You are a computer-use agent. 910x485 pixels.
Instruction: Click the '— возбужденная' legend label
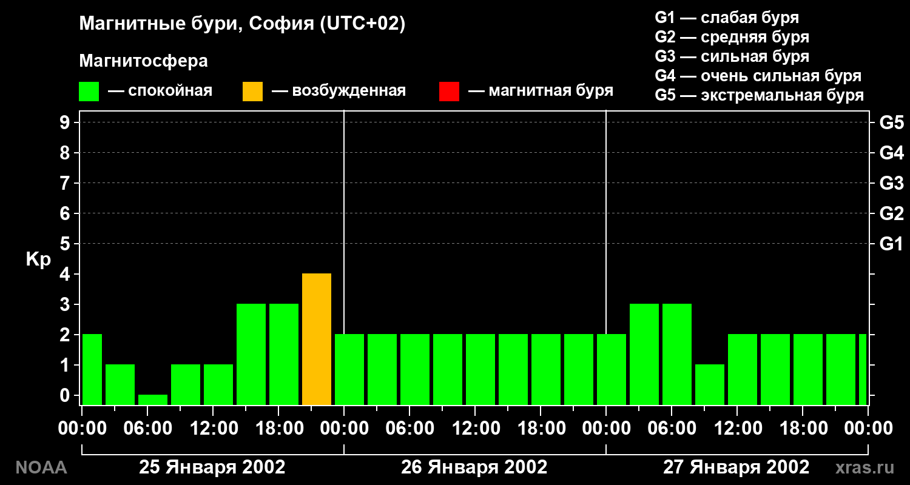point(339,92)
